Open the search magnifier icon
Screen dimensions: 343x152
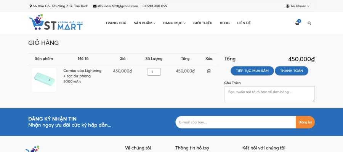[309, 23]
